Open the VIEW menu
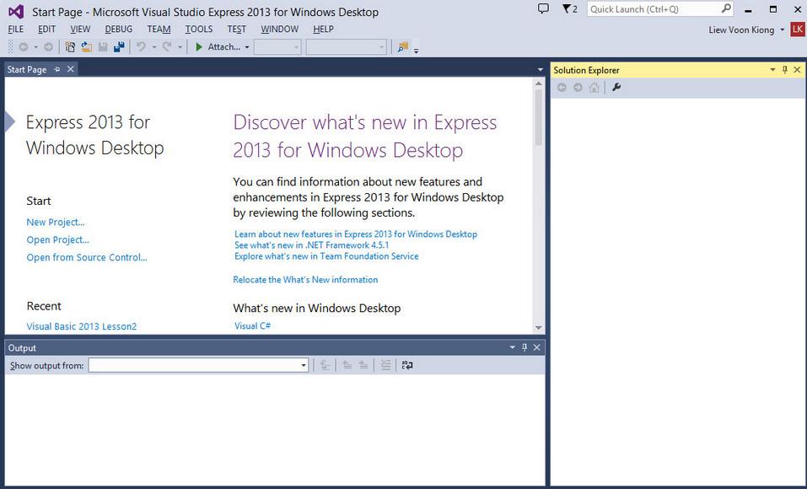This screenshot has width=807, height=489. [80, 30]
